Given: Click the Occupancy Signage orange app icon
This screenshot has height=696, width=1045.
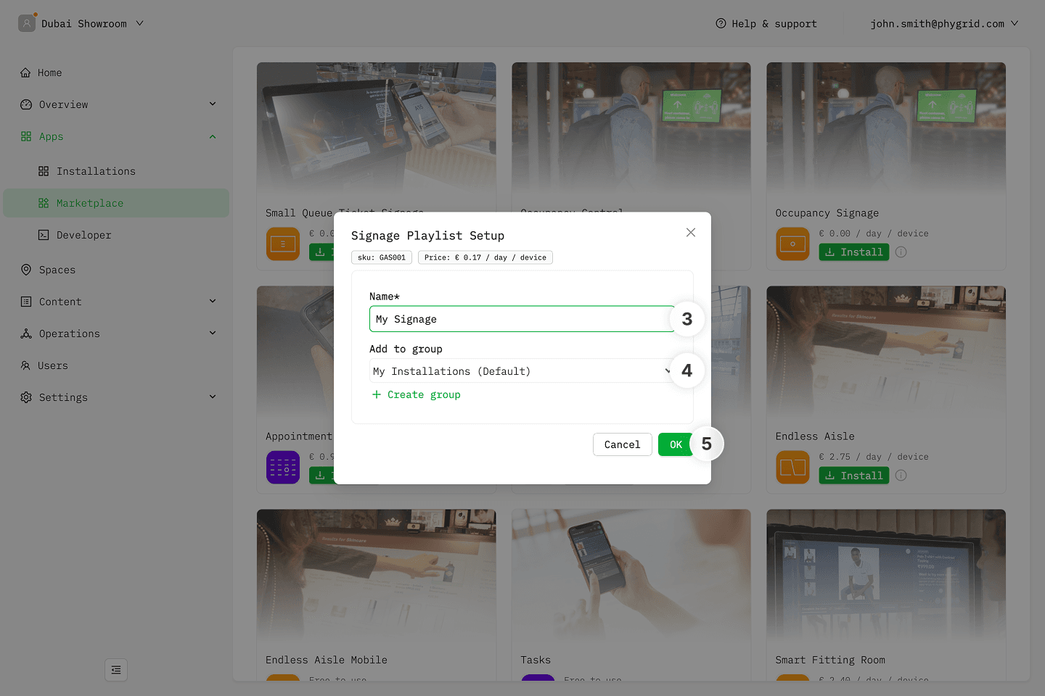Looking at the screenshot, I should [x=792, y=244].
